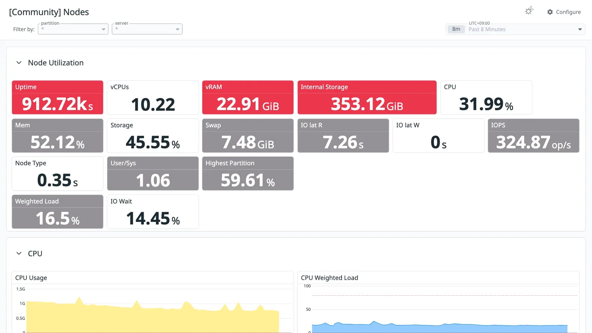Click the CPU section heading
The width and height of the screenshot is (592, 333).
click(x=35, y=253)
